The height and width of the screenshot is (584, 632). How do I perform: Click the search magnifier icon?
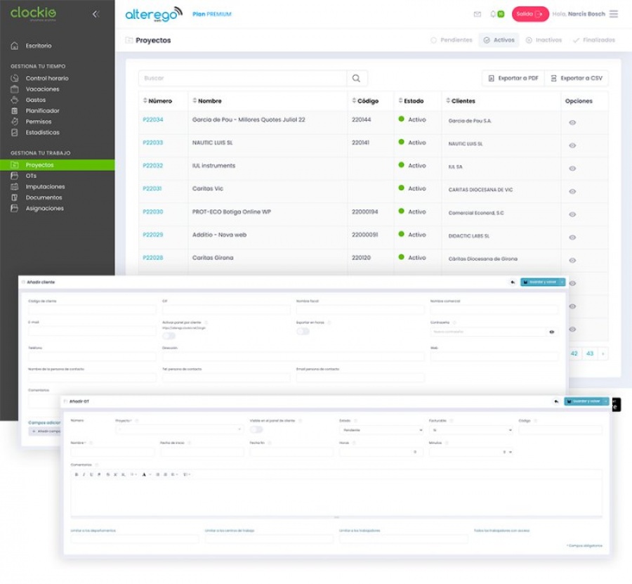tap(357, 79)
